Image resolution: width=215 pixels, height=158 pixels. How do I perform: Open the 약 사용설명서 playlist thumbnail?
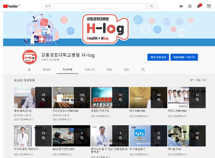[x=148, y=136]
